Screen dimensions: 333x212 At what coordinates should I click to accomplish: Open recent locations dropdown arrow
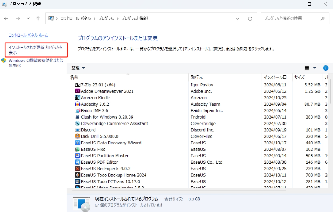pyautogui.click(x=28, y=18)
